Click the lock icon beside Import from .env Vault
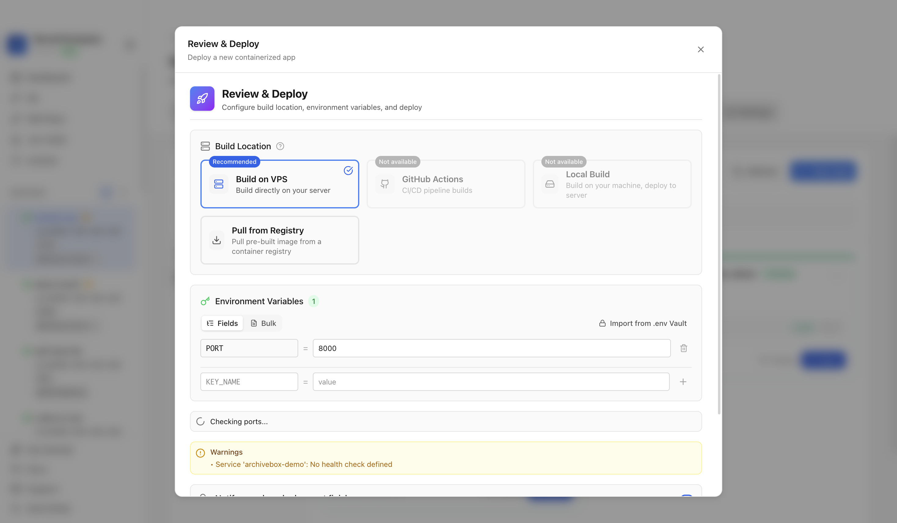The height and width of the screenshot is (523, 897). point(602,323)
